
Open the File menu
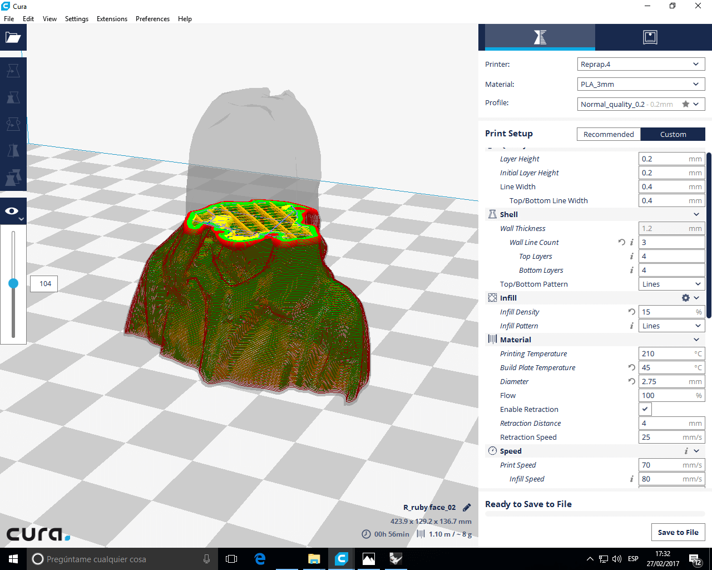coord(9,19)
